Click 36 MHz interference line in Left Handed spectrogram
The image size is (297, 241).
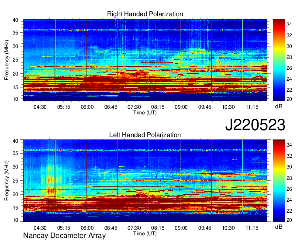(x=145, y=151)
